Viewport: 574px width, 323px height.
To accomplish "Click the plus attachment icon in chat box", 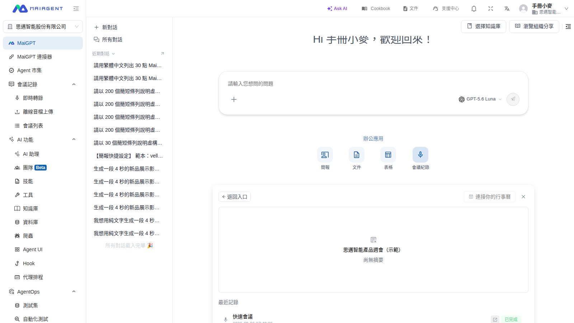I will (234, 99).
